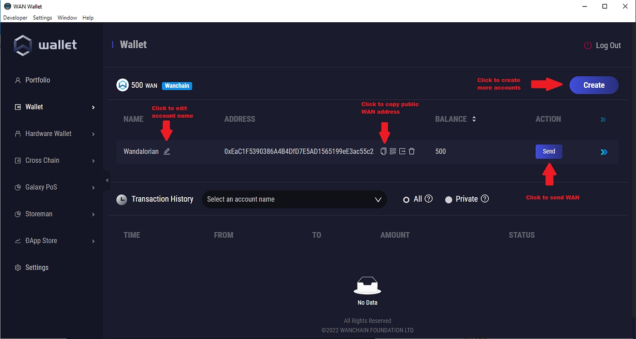Expand the DApp Store submenu arrow

click(93, 241)
